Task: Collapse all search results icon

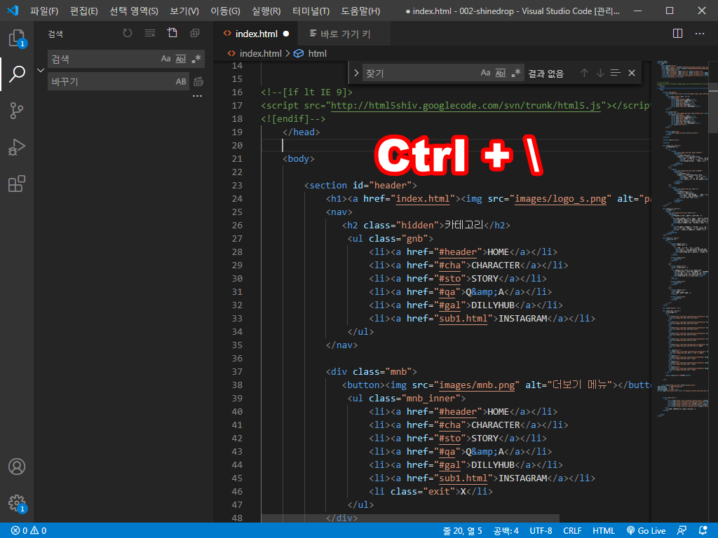Action: click(195, 34)
